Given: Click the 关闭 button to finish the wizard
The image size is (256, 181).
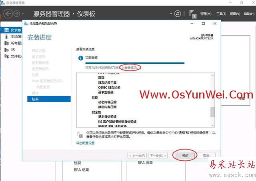Looking at the screenshot, I should [x=185, y=155].
